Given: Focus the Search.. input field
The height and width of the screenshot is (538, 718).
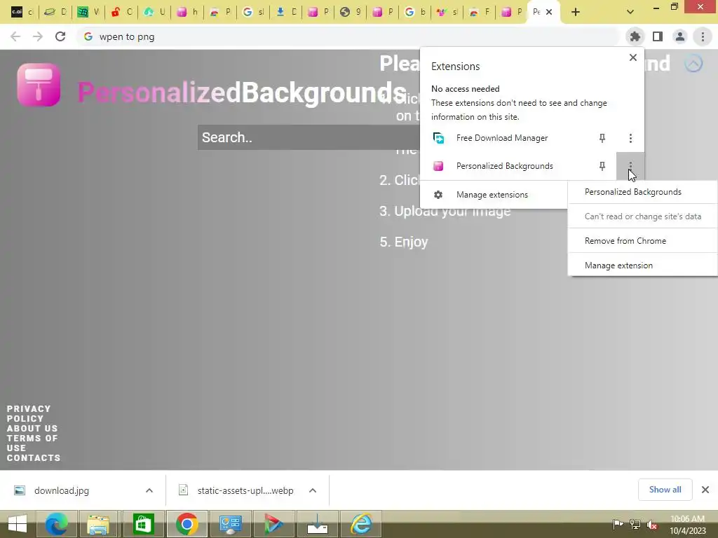Looking at the screenshot, I should [x=309, y=137].
